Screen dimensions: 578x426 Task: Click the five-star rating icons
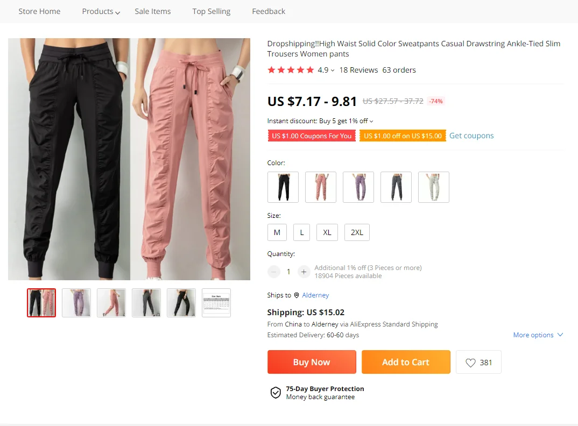pos(291,70)
